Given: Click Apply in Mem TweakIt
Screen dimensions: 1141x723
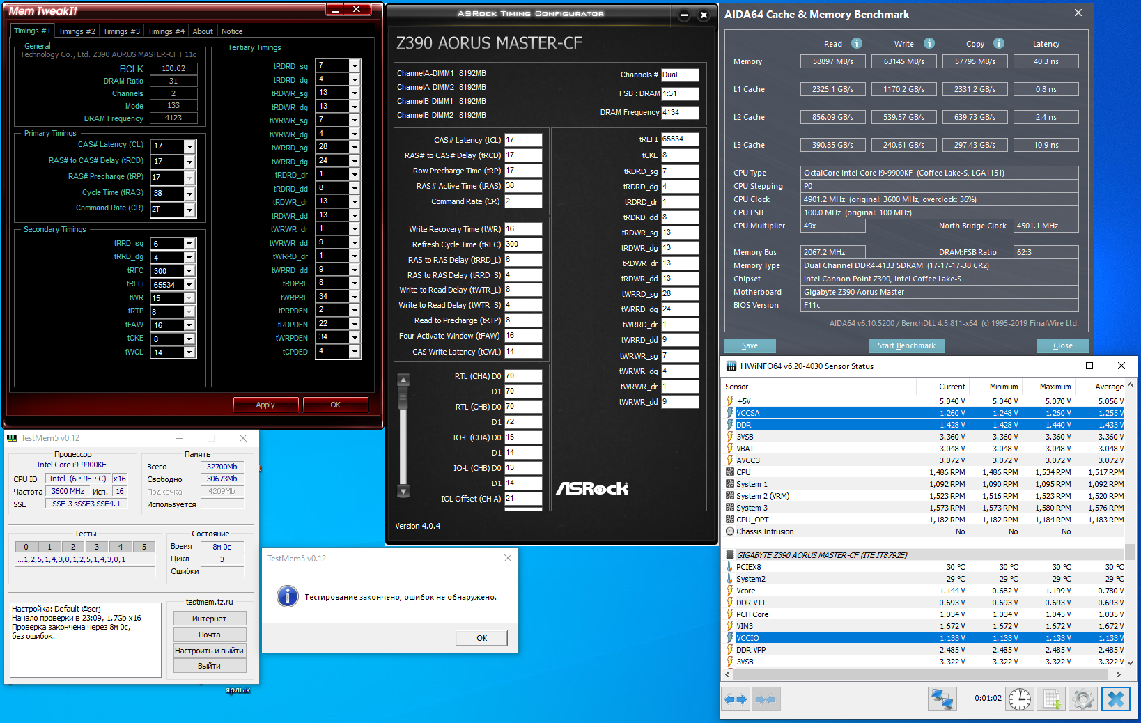Looking at the screenshot, I should pos(265,405).
